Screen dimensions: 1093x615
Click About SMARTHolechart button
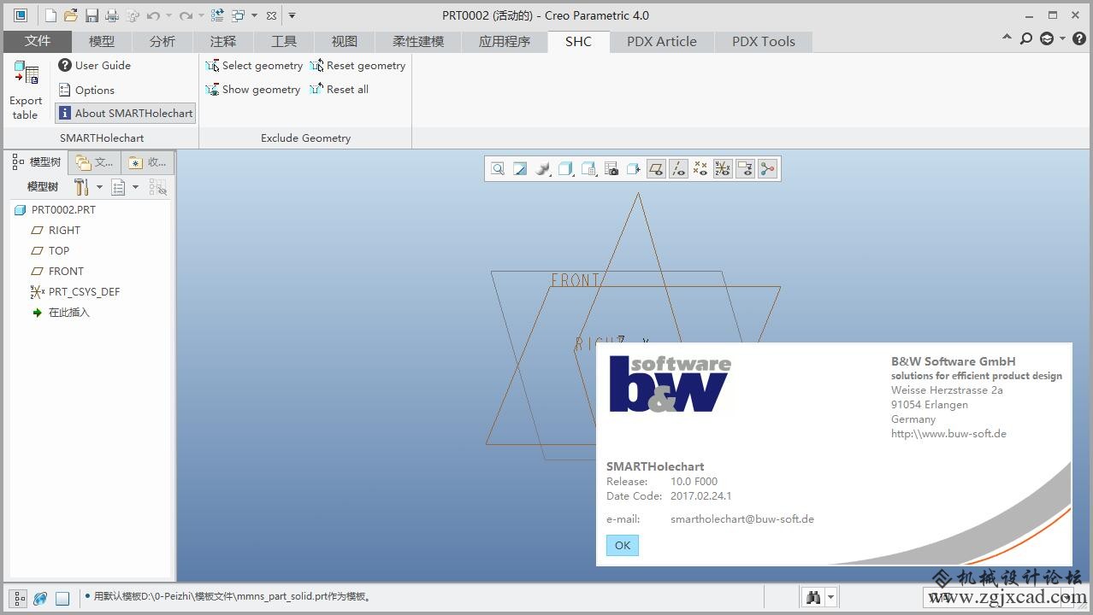126,113
